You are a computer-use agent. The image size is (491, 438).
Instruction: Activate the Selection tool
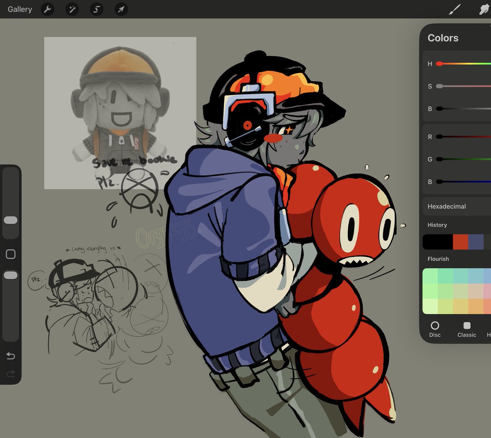(x=97, y=9)
